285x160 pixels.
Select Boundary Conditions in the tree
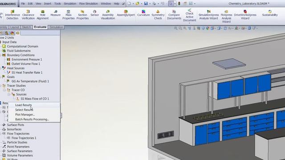pyautogui.click(x=20, y=55)
